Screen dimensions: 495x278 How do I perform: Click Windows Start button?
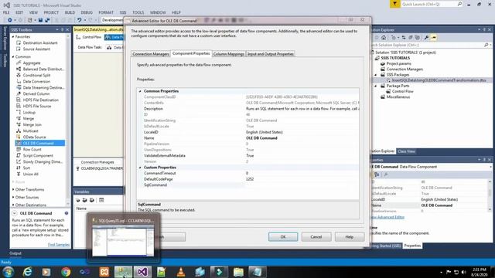[9, 272]
